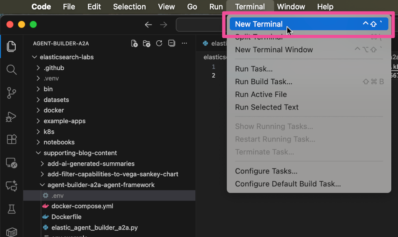The image size is (398, 237).
Task: Go forward with the right arrow
Action: tap(164, 24)
